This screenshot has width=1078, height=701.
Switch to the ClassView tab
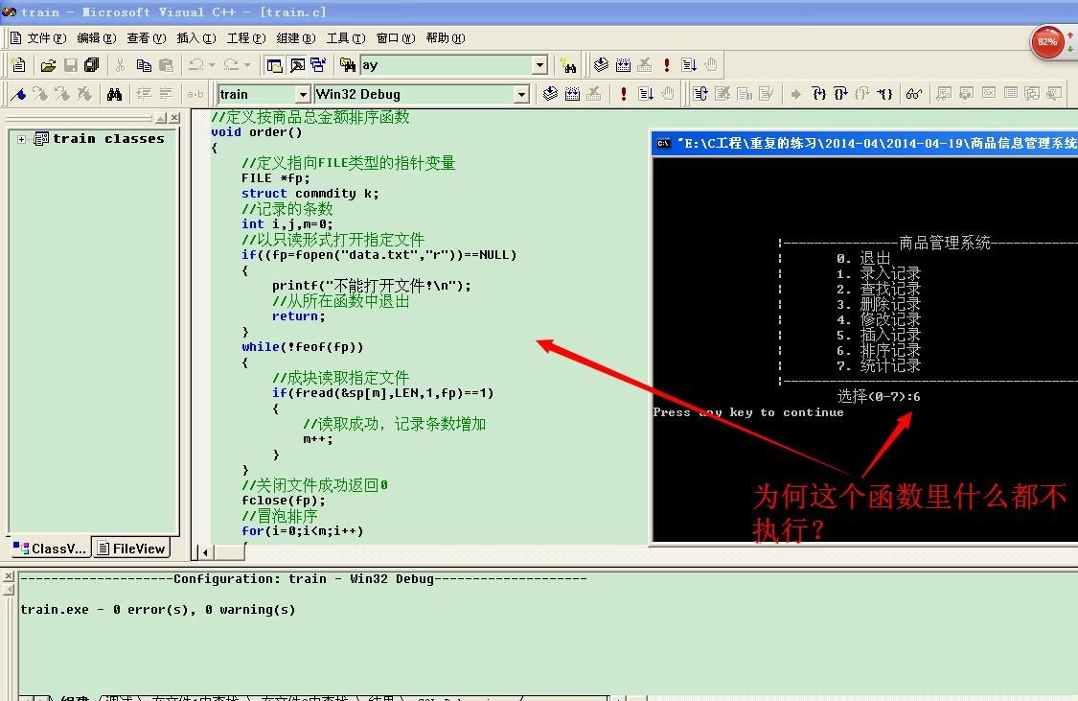point(52,549)
